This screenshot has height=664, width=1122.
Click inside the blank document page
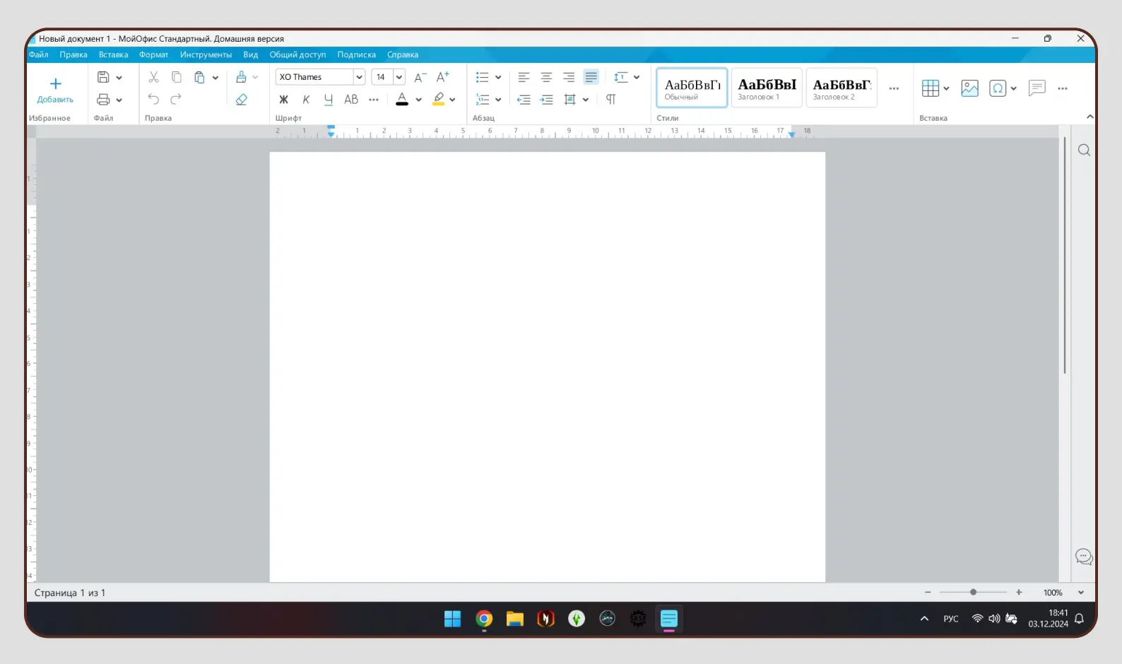[x=548, y=367]
